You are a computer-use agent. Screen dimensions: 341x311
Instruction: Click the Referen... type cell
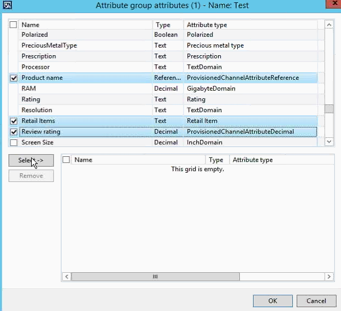(x=167, y=78)
